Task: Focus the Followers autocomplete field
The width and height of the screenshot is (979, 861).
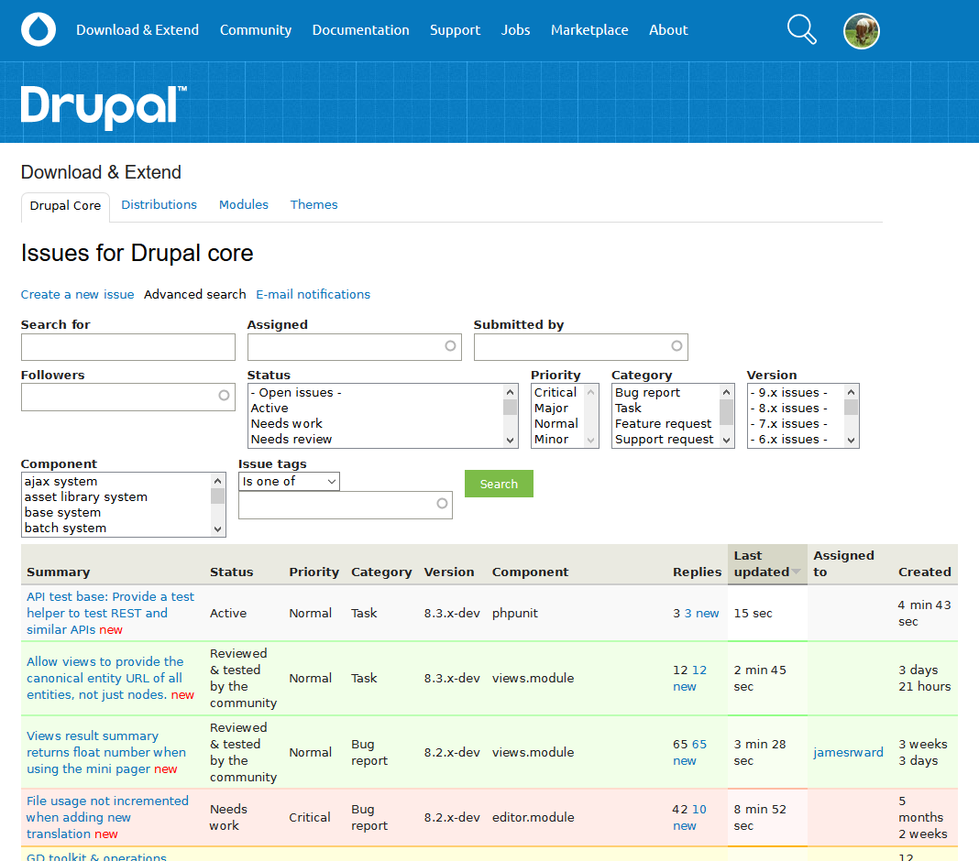Action: (128, 397)
